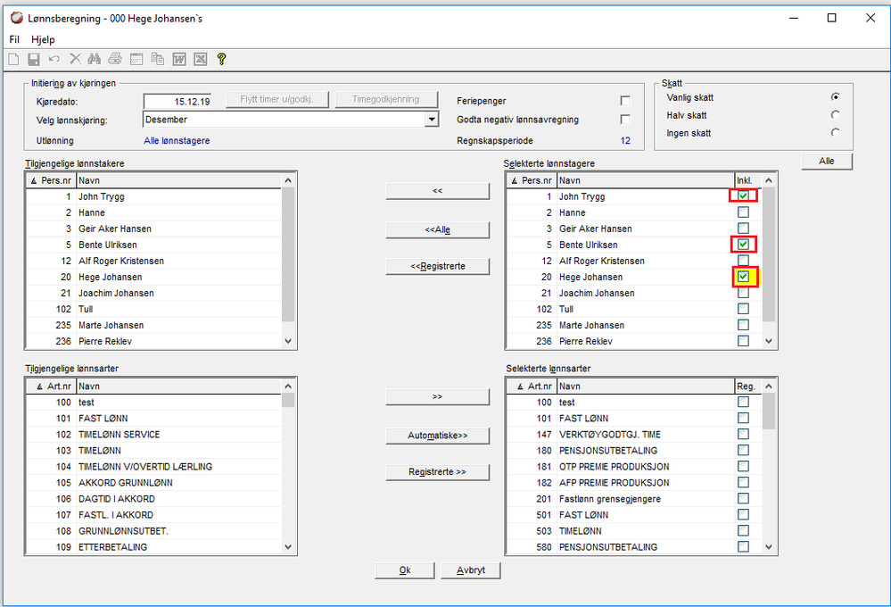Screen dimensions: 891x607
Task: Click the Ok button
Action: point(404,570)
